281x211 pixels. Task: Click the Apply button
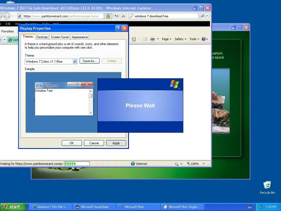116,143
